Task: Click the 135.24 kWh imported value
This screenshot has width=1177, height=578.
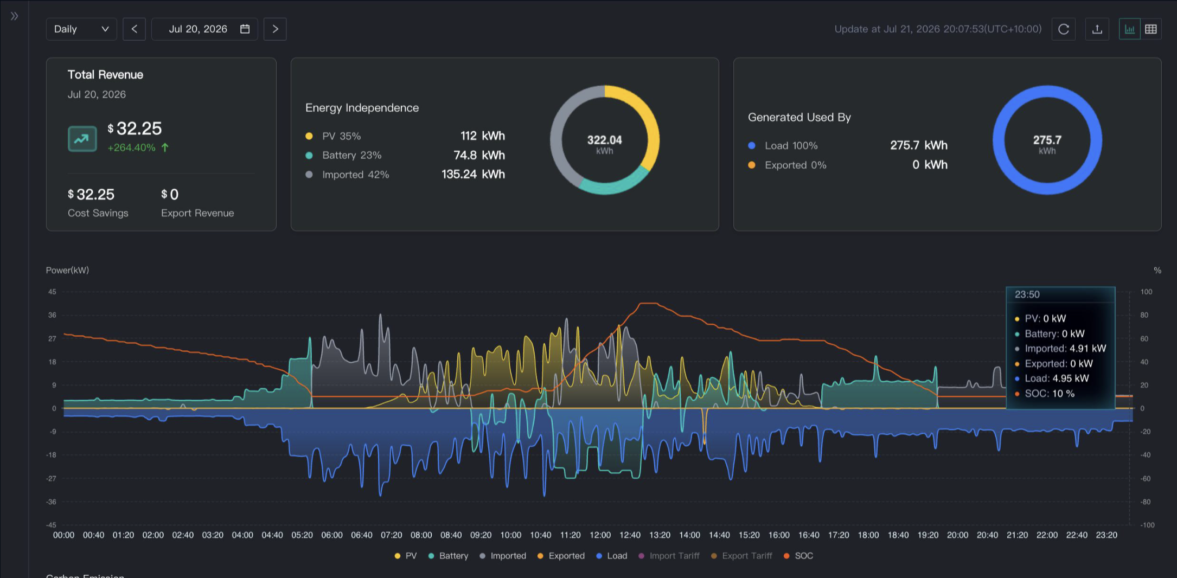Action: tap(473, 175)
